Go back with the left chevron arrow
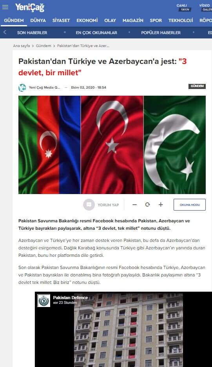 (x=5, y=32)
